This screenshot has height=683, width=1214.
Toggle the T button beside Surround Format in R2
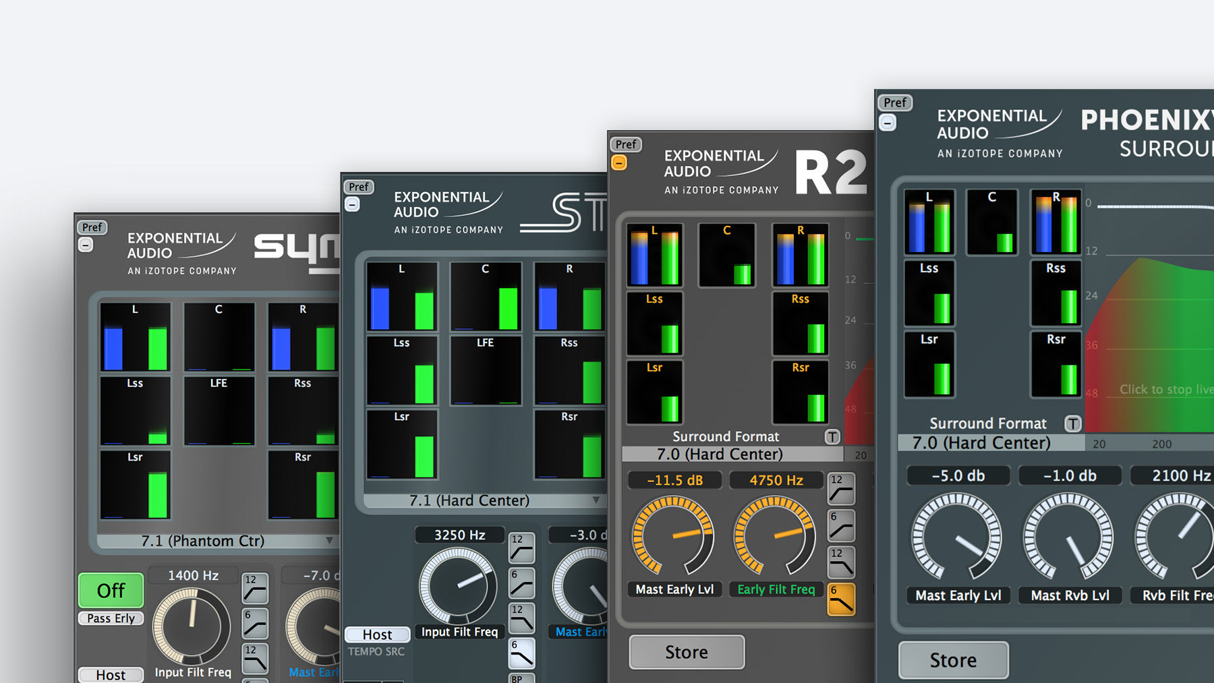pyautogui.click(x=832, y=437)
